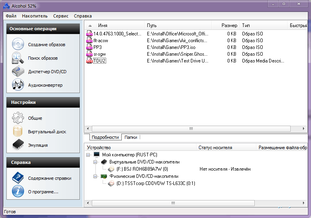Open Аудиоконвертер link
Screen dimensions: 311x218
point(45,85)
